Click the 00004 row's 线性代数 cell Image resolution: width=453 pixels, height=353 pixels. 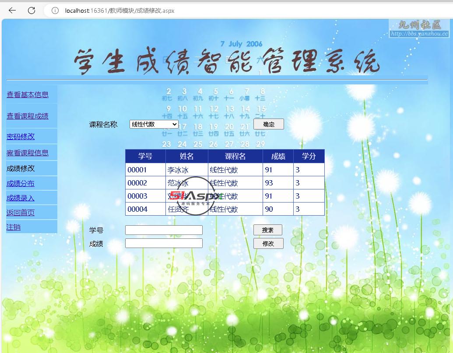tap(235, 209)
